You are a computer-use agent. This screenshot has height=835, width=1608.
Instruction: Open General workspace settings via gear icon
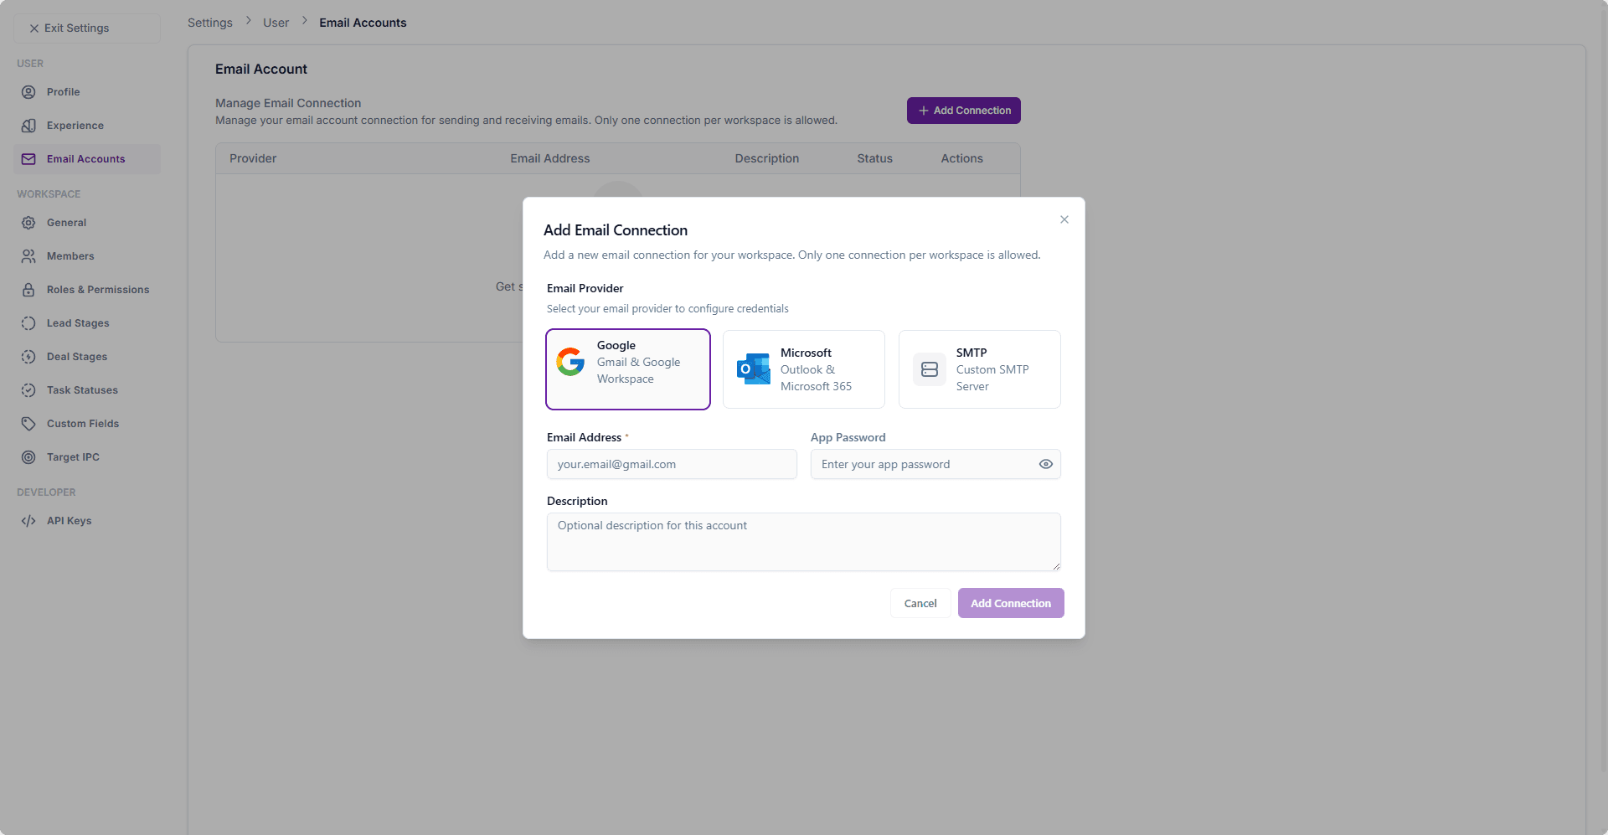click(28, 223)
